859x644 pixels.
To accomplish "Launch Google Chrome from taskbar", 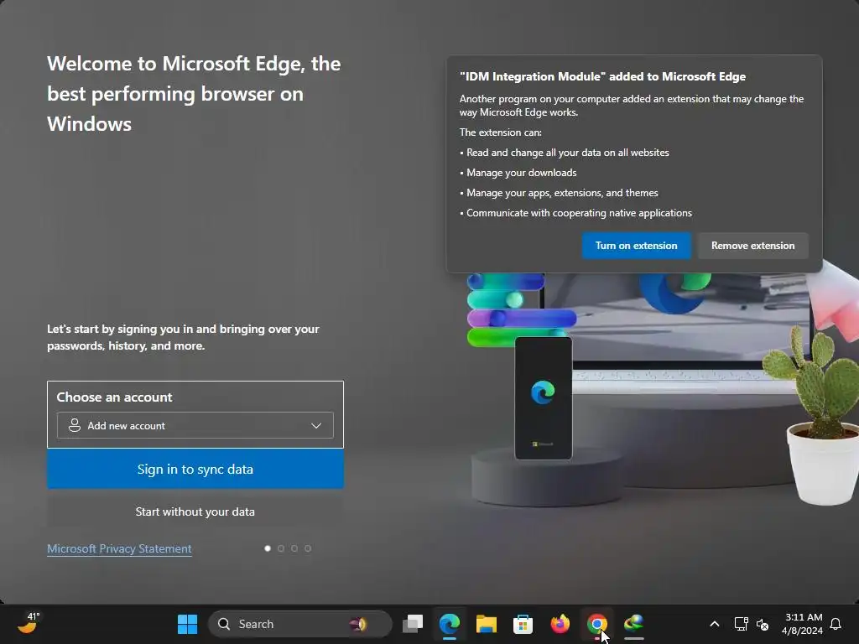I will pyautogui.click(x=596, y=624).
